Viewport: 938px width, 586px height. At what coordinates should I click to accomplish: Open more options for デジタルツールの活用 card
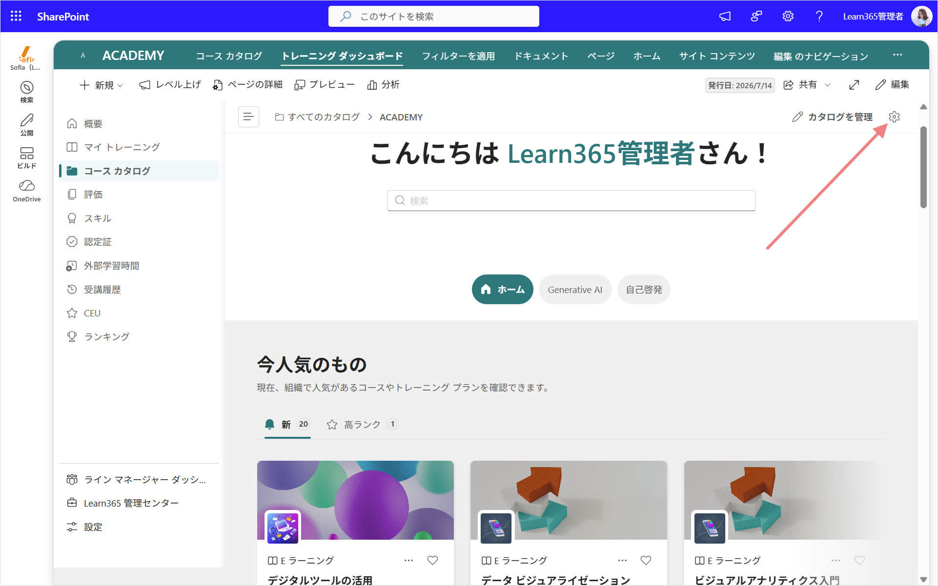click(x=409, y=560)
